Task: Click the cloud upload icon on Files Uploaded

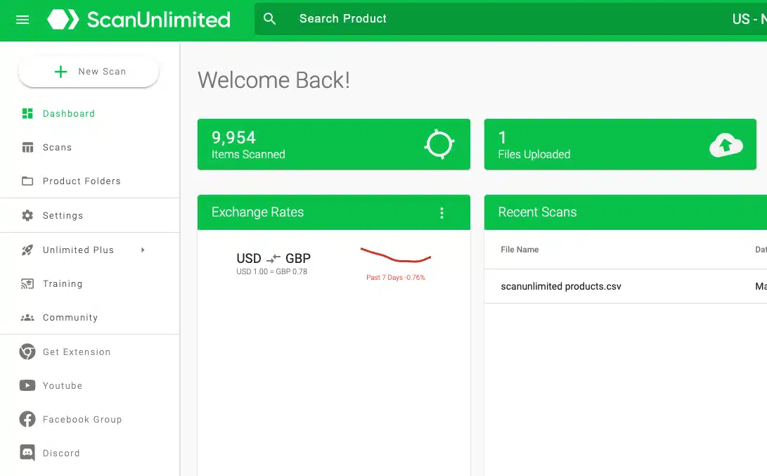Action: [726, 145]
